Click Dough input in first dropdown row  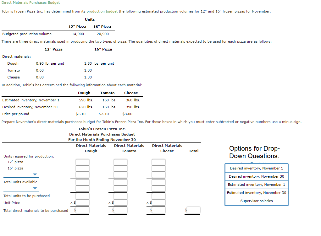coord(82,175)
